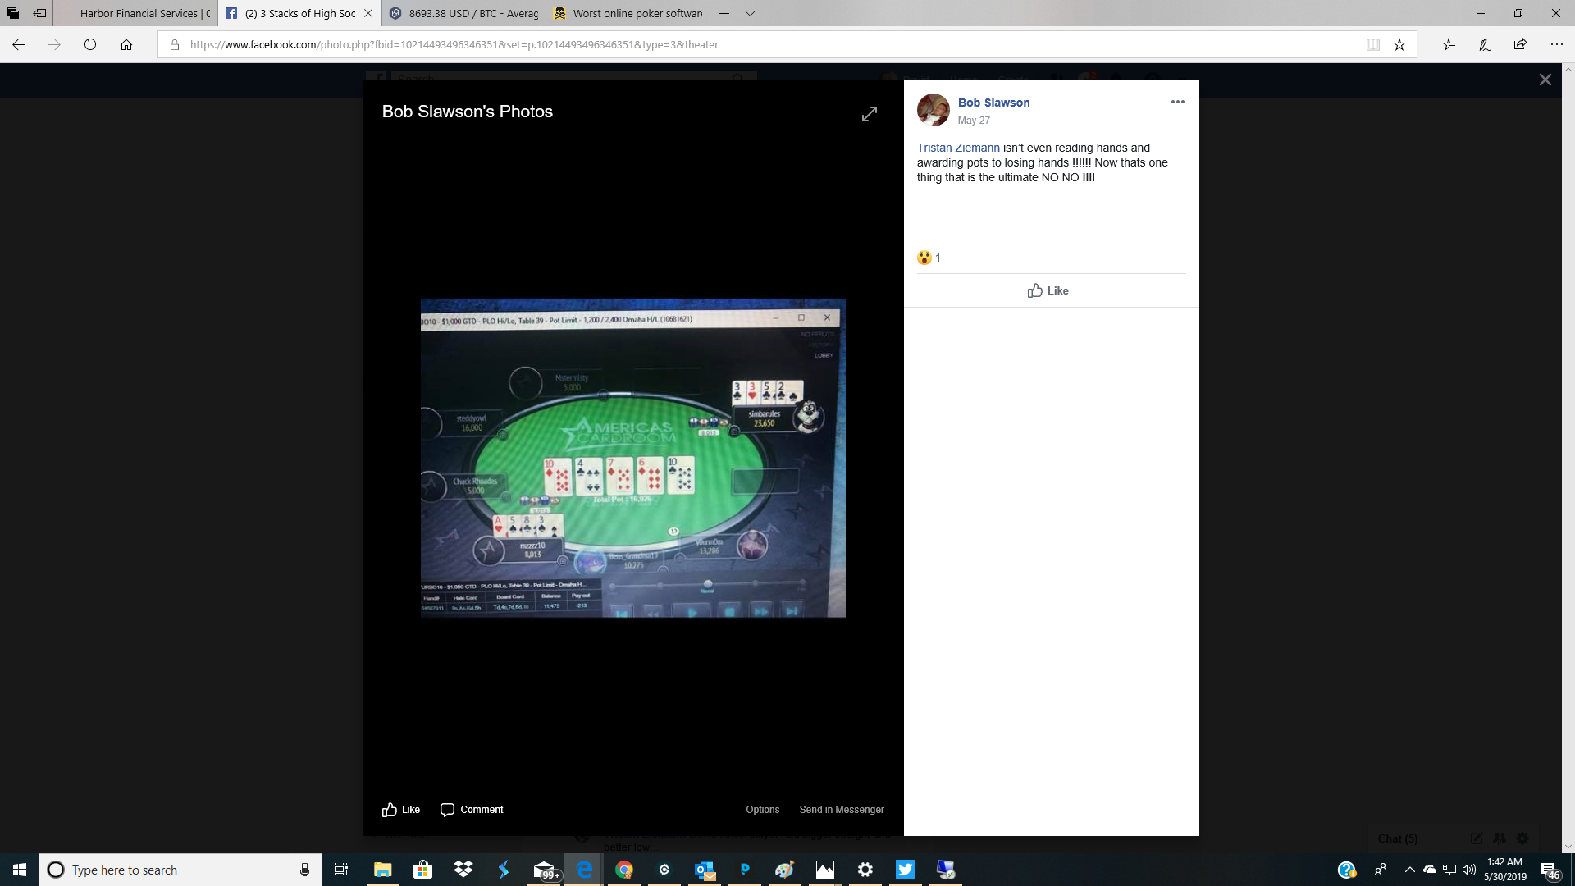
Task: Like the post in side panel
Action: 1048,290
